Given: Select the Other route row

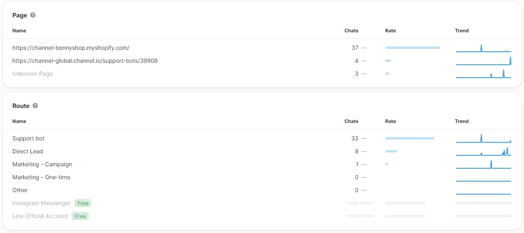Looking at the screenshot, I should tap(20, 190).
